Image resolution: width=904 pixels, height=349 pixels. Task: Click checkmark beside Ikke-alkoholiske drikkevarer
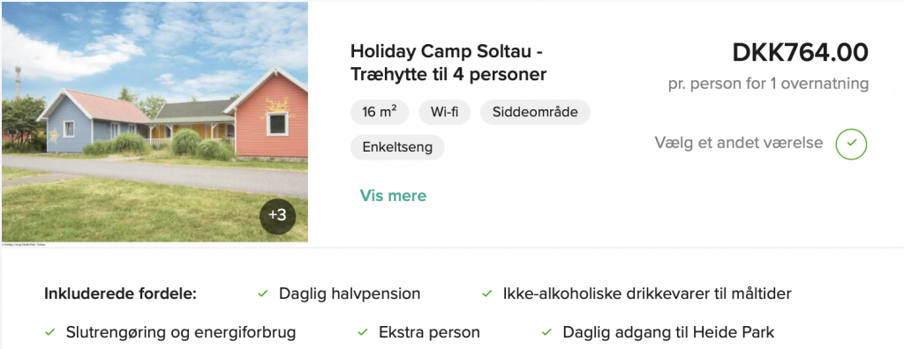486,293
